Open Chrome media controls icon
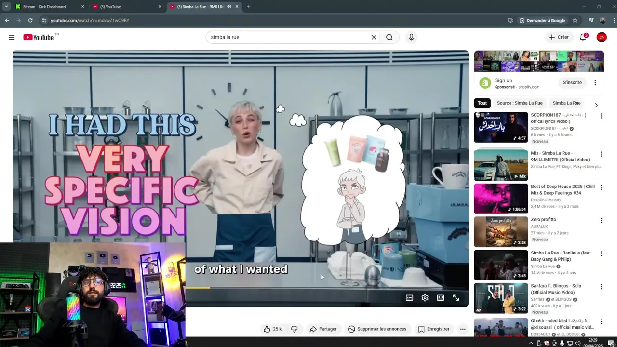 point(591,20)
